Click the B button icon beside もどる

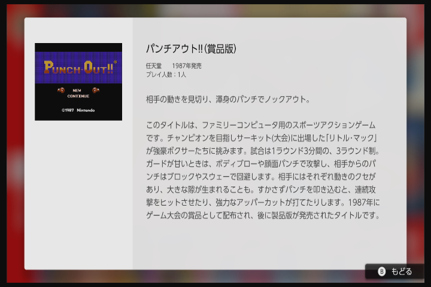[x=381, y=271]
